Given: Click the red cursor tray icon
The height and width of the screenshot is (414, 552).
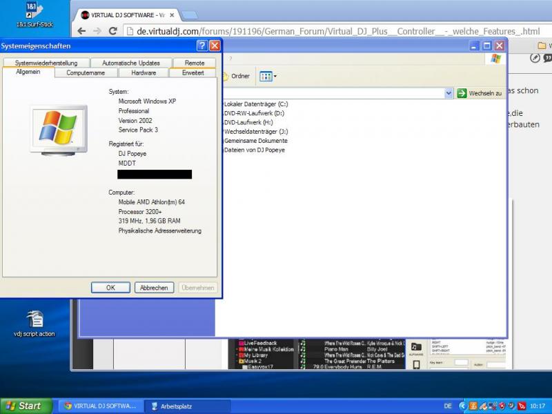Looking at the screenshot, I should tap(522, 406).
